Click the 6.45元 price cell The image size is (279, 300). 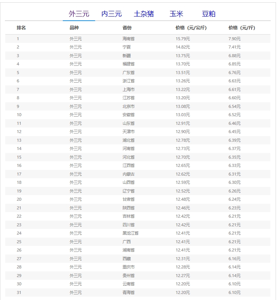pos(234,132)
